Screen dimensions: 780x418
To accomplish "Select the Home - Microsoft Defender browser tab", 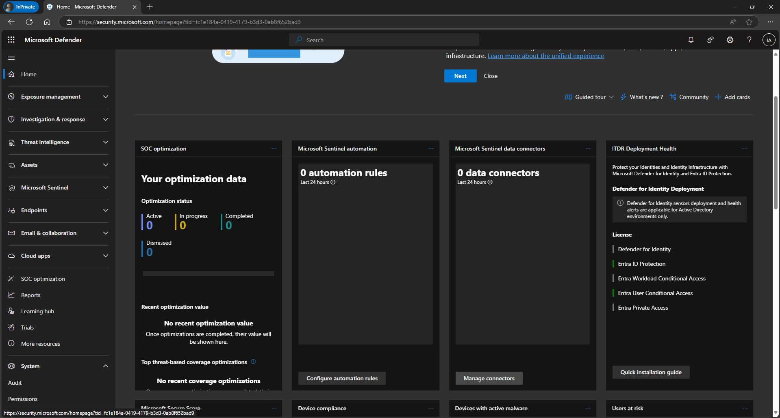I will pos(91,7).
